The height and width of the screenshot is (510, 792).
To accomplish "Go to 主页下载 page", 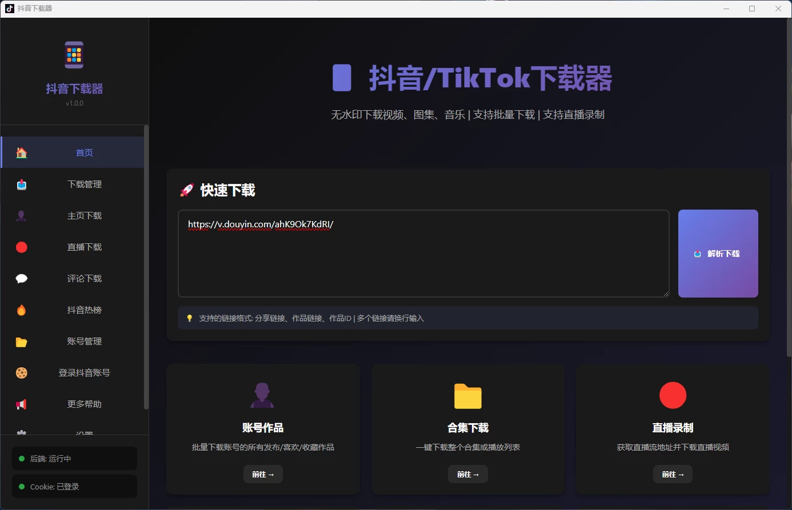I will click(73, 215).
